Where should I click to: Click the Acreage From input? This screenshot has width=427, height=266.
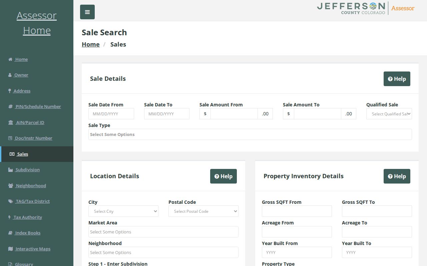[x=297, y=232]
